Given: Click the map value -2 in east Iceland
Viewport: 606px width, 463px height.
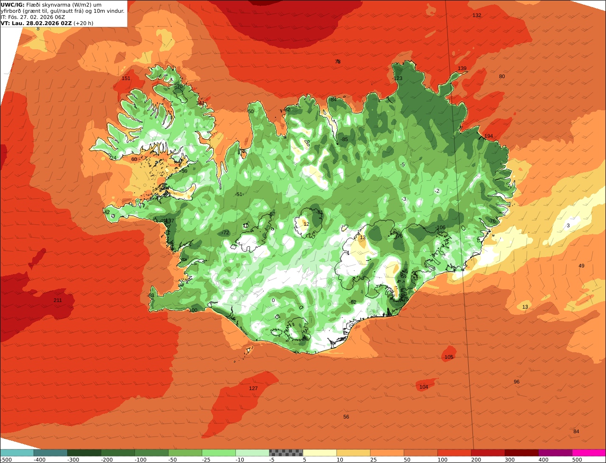Looking at the screenshot, I should coord(437,191).
